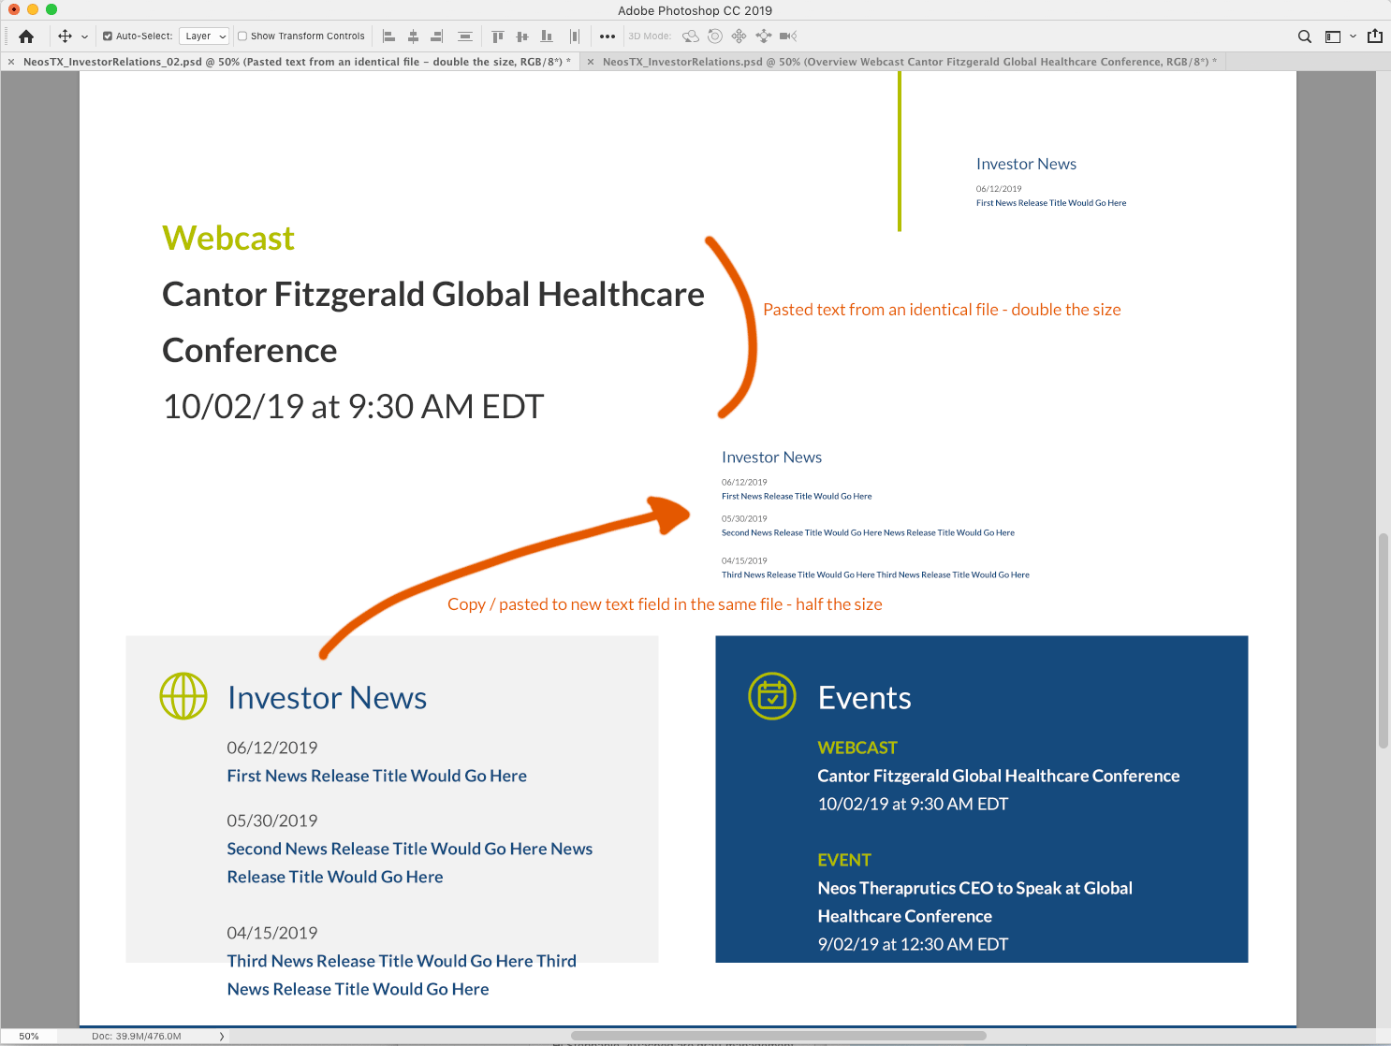Viewport: 1391px width, 1046px height.
Task: Uncheck the Auto-Select checkbox
Action: (108, 36)
